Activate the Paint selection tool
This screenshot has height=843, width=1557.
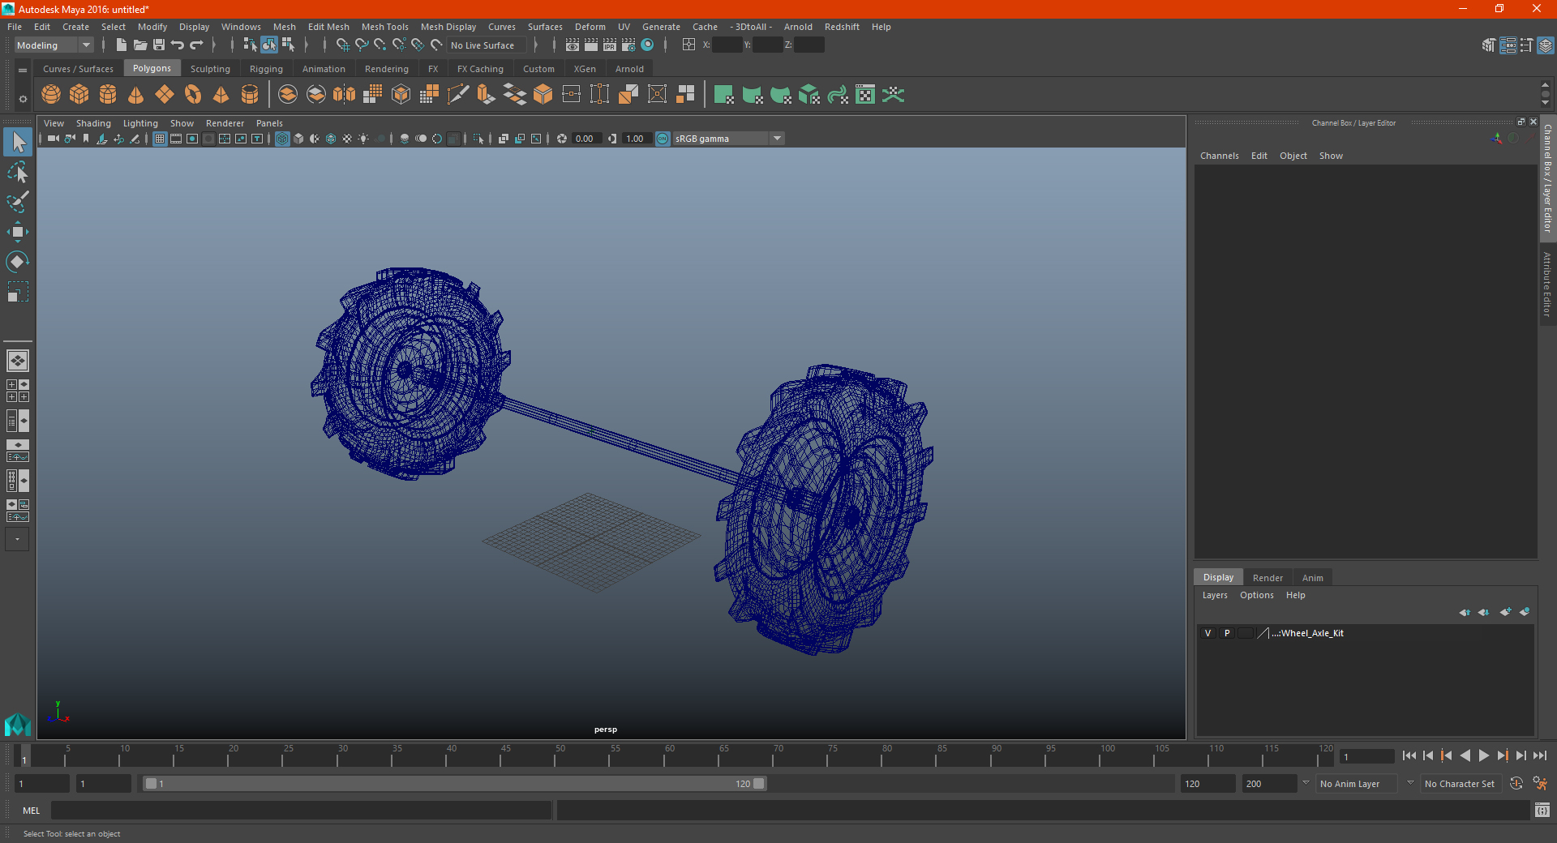tap(18, 202)
